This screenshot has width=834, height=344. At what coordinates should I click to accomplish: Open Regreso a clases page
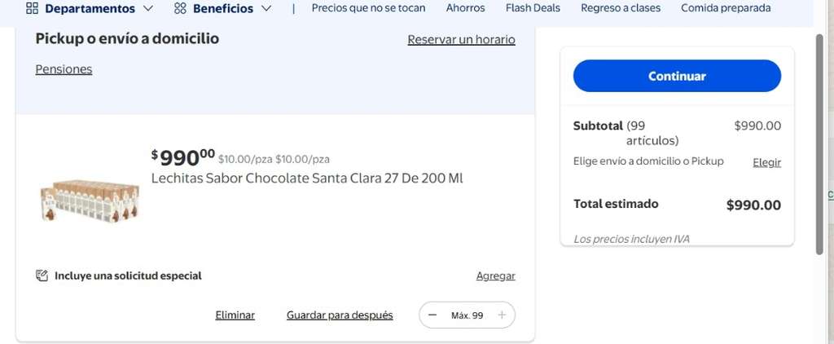tap(621, 8)
